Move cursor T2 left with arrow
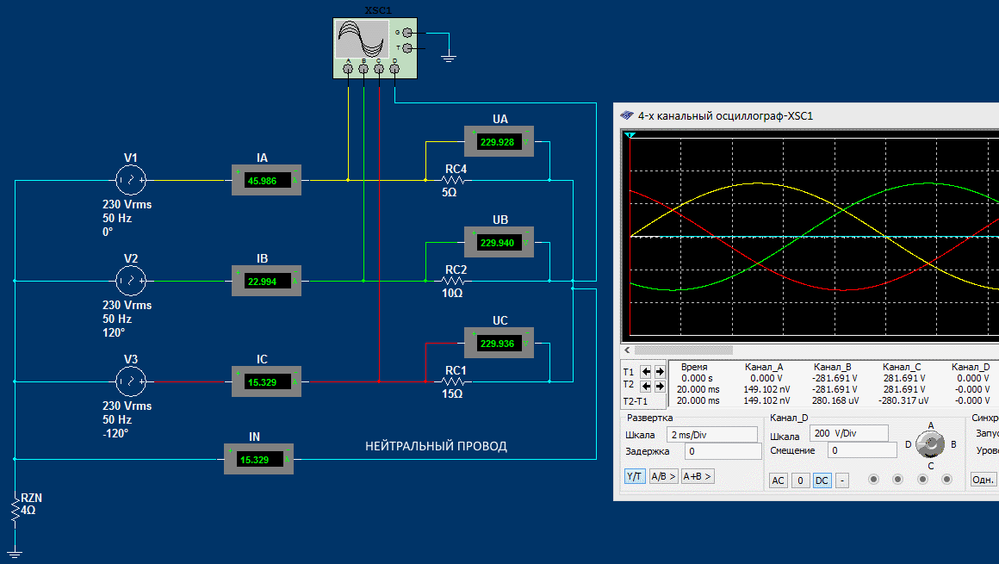Viewport: 999px width, 564px height. (647, 387)
